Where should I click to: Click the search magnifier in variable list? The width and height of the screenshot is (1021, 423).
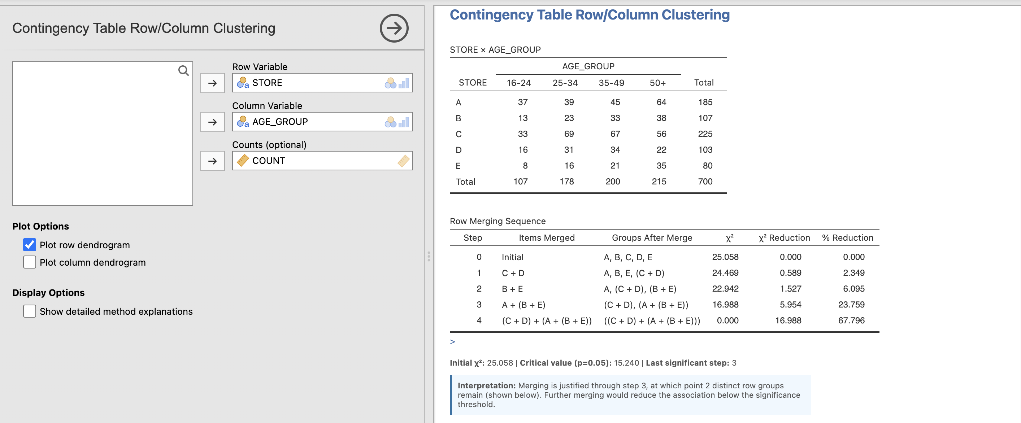point(183,71)
